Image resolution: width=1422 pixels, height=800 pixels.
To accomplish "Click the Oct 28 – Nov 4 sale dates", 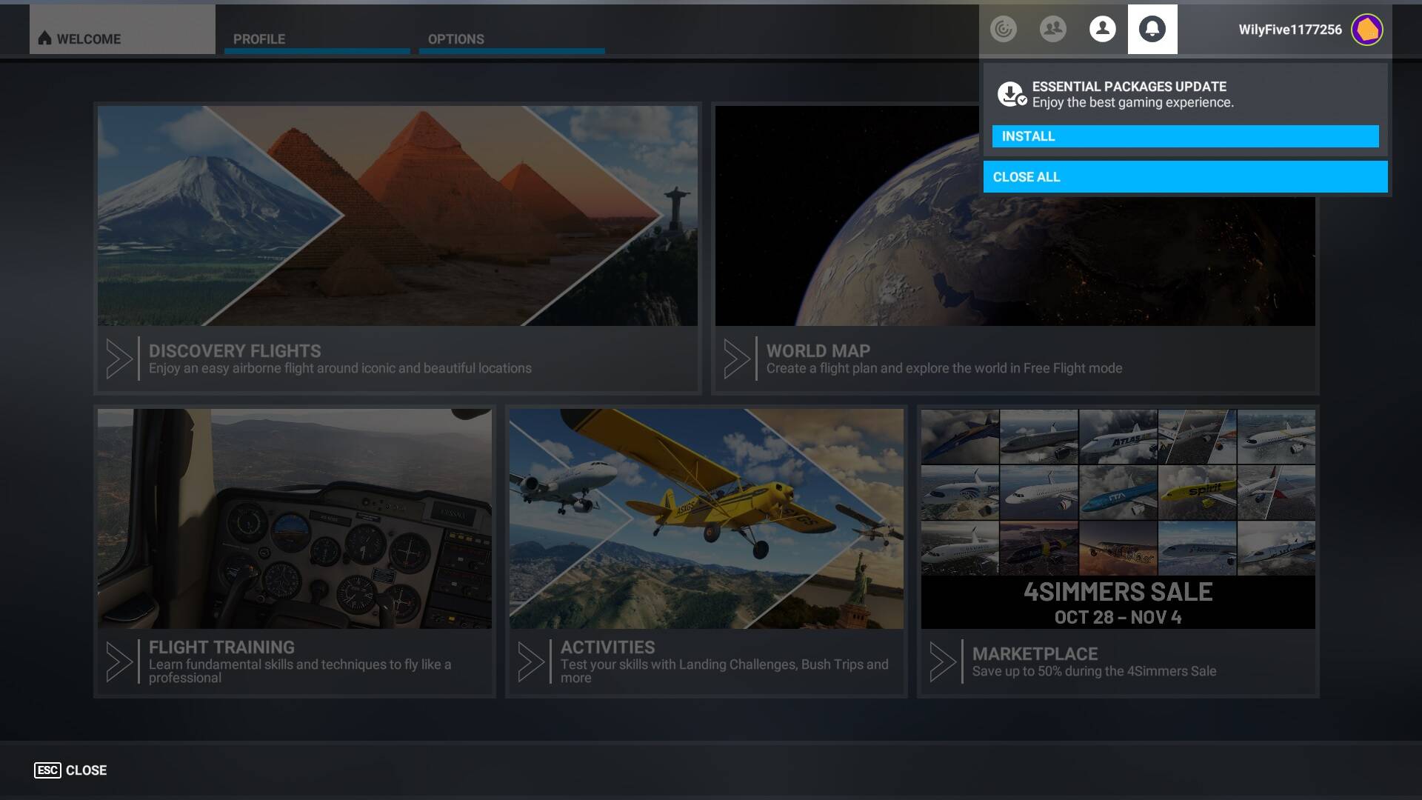I will point(1118,617).
